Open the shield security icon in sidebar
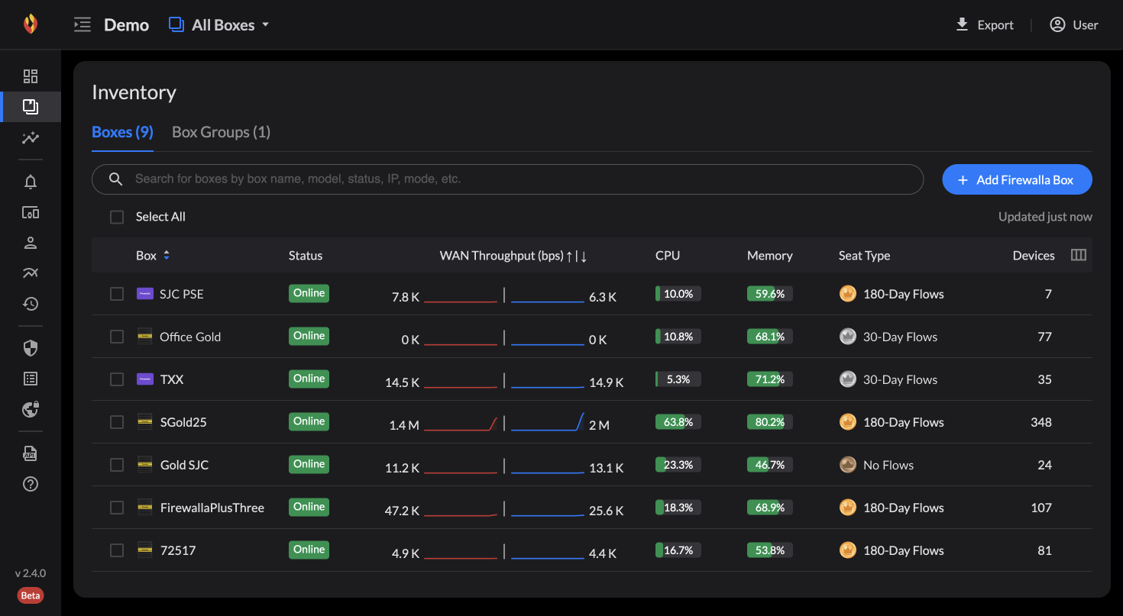This screenshot has width=1123, height=616. click(x=31, y=348)
